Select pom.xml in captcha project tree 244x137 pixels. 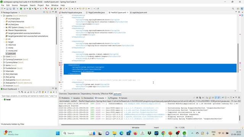12,54
